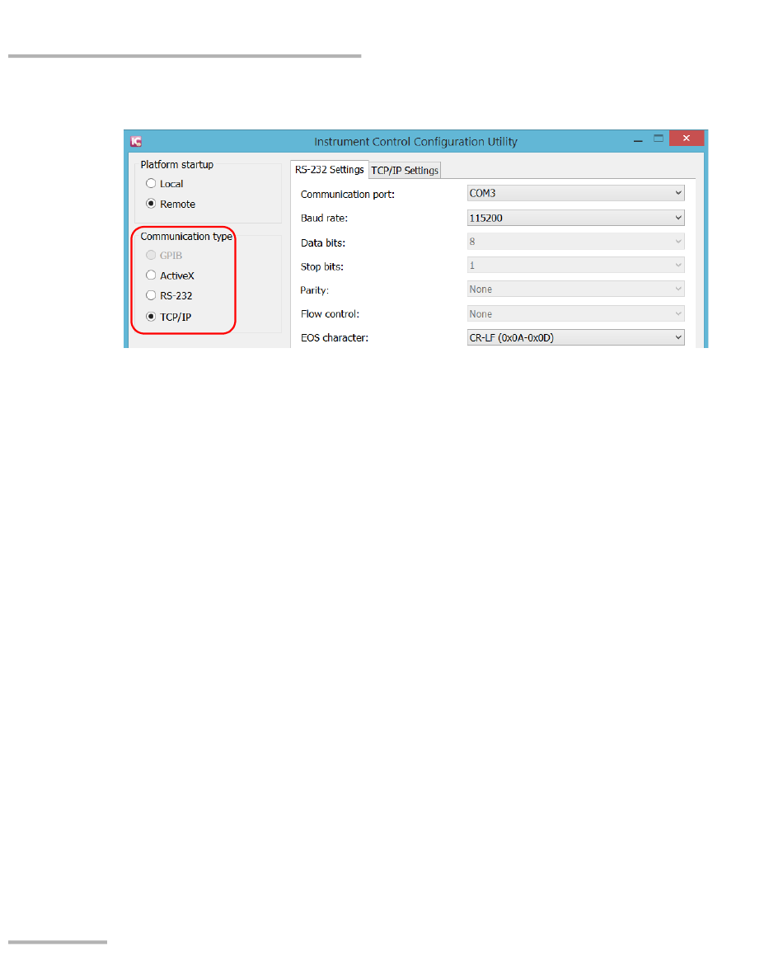Maximize the Instrument Control Configuration Utility window
This screenshot has height=974, width=783.
(659, 139)
